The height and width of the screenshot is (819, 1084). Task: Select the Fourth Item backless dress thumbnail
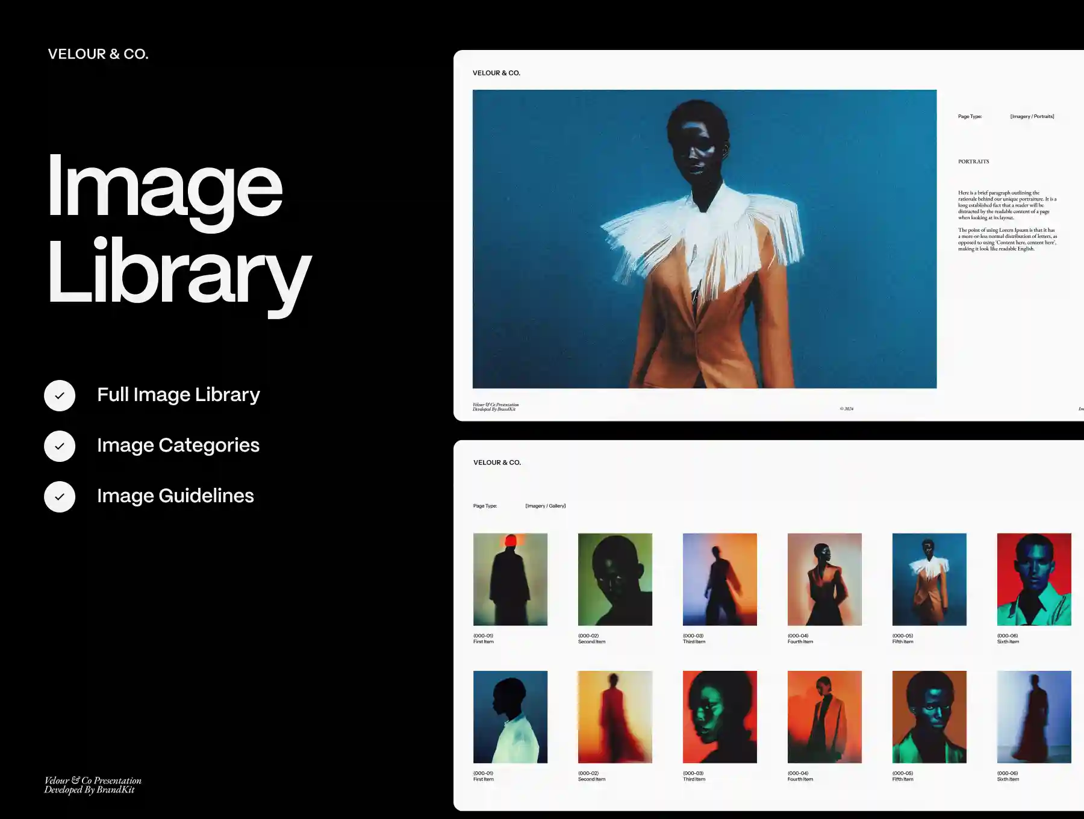tap(824, 579)
